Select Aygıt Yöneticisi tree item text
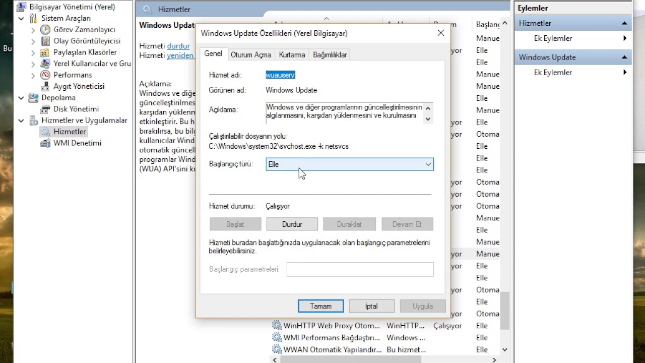This screenshot has height=363, width=645. [x=79, y=86]
